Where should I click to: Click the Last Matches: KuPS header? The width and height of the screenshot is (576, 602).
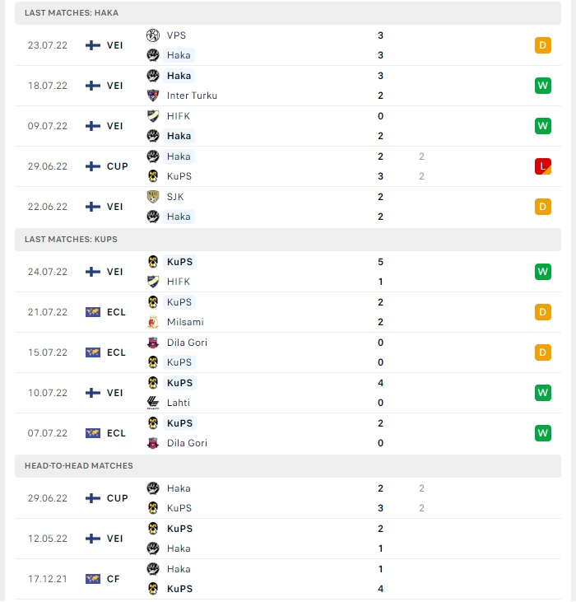(x=288, y=239)
